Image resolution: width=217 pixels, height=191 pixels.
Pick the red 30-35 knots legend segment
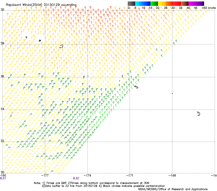tap(177, 4)
